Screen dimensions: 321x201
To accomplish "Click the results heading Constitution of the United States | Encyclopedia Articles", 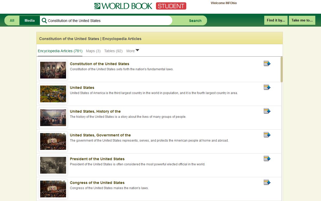I will 90,39.
